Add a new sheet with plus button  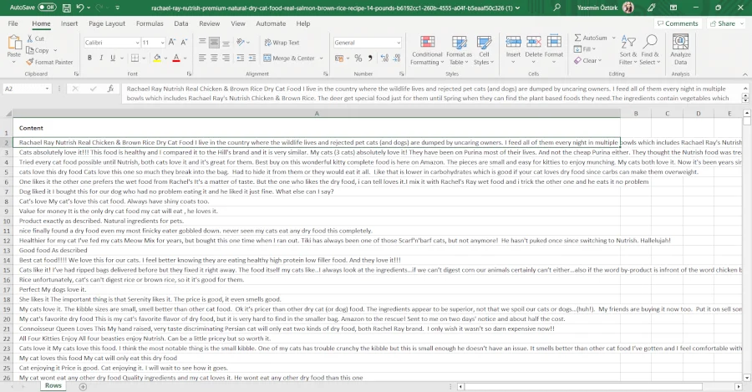coord(83,386)
